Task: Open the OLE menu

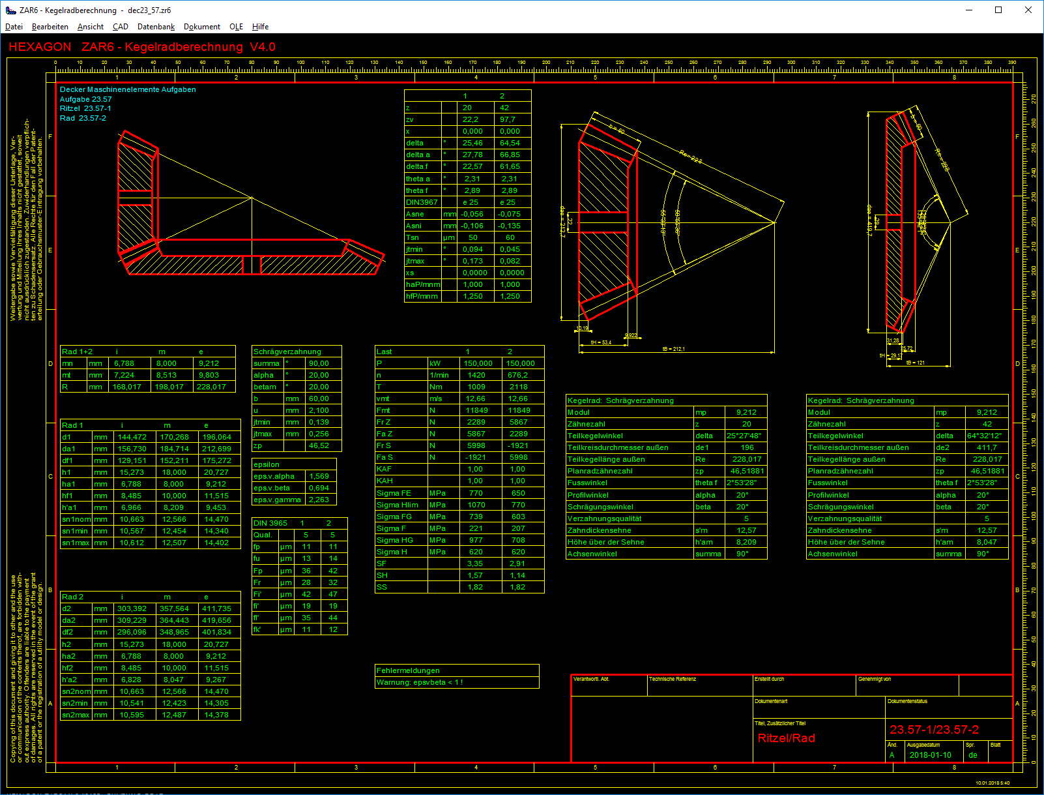Action: [236, 27]
